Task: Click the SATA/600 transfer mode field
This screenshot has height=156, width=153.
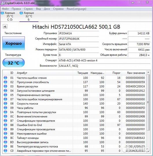Action: [x=78, y=50]
